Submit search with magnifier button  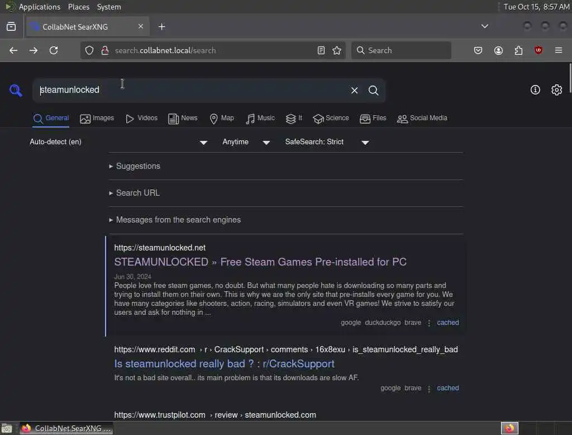[x=374, y=90]
